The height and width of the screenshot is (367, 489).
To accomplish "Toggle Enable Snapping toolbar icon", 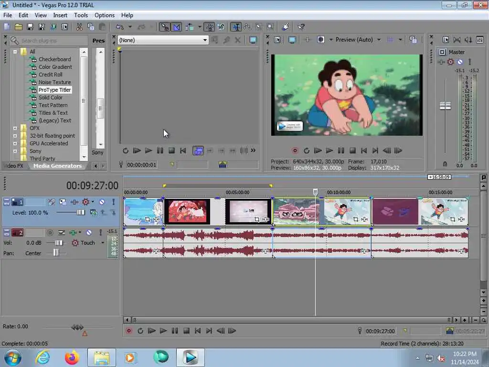I will (x=164, y=27).
